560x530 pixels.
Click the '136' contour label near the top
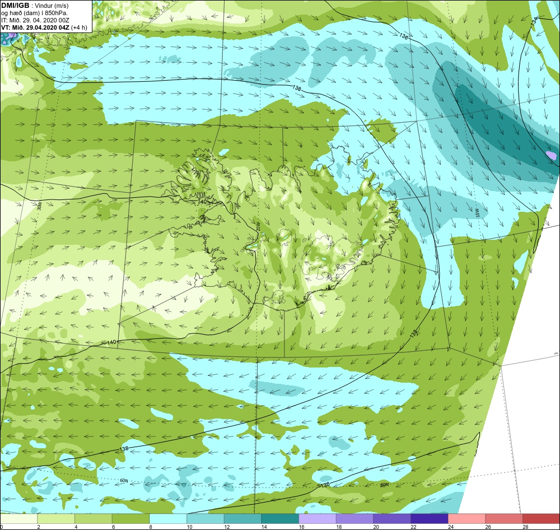click(403, 36)
